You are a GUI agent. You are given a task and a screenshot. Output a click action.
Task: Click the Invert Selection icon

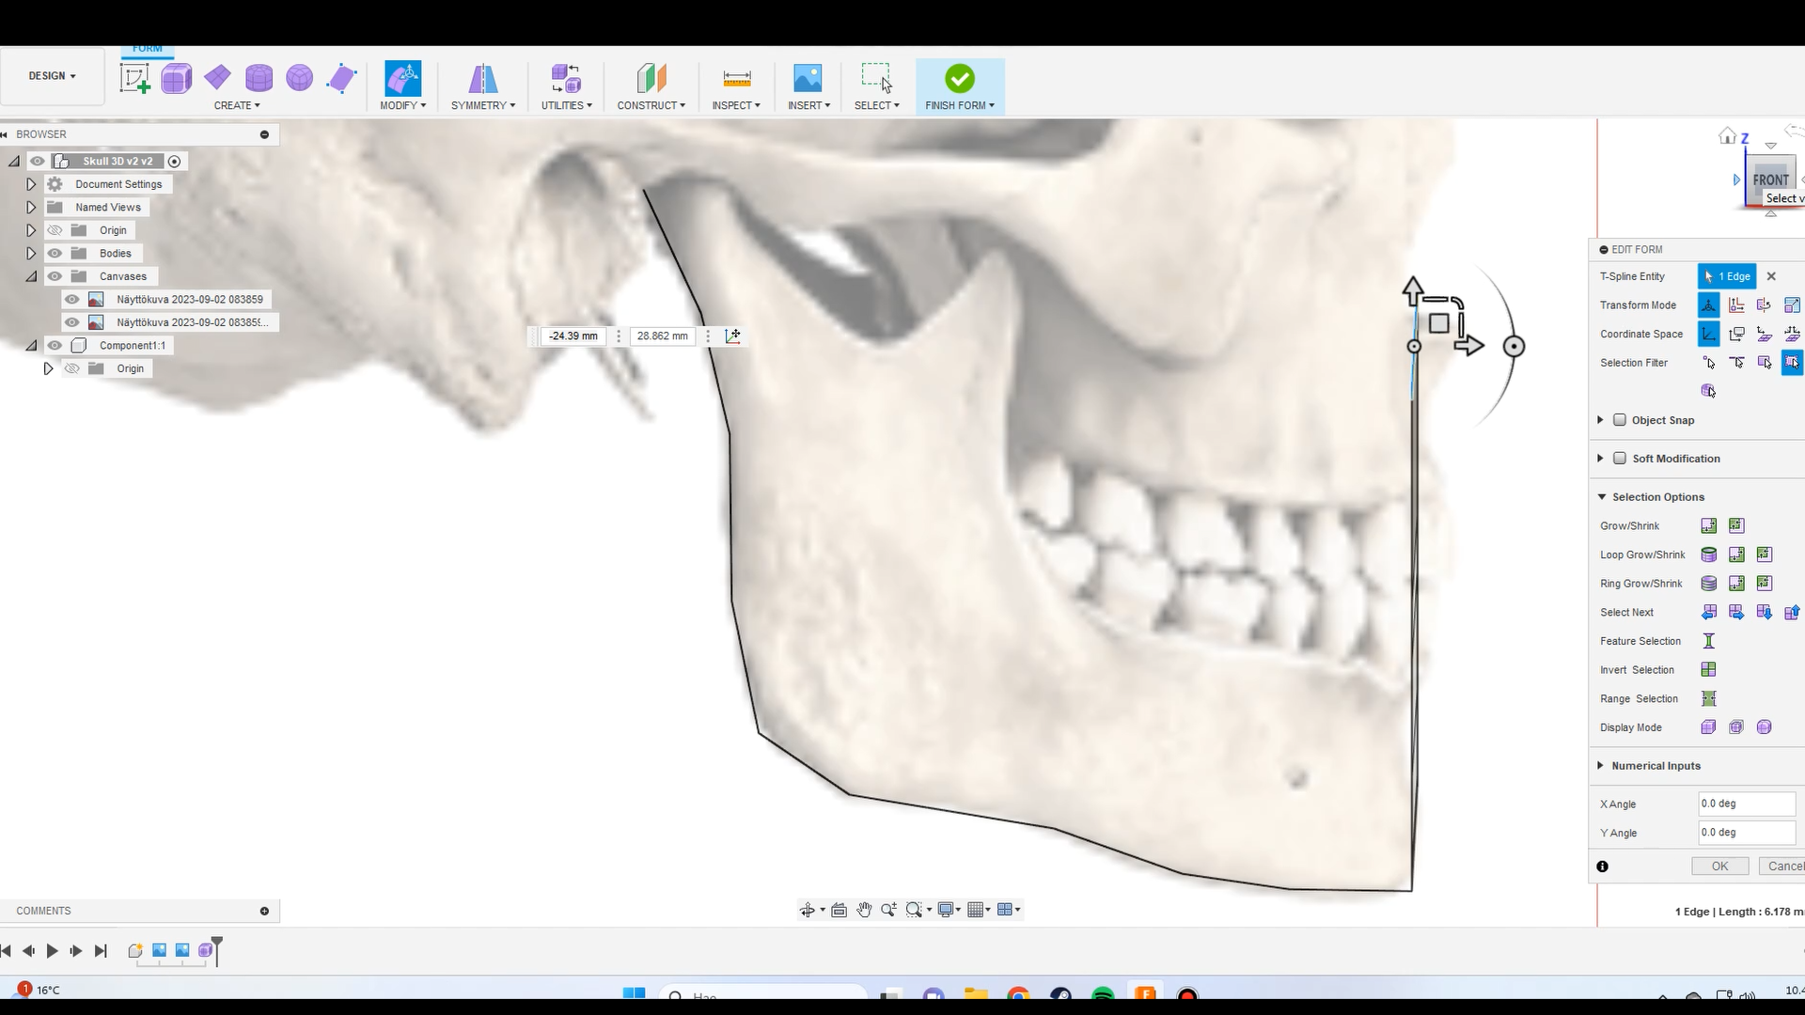(x=1708, y=670)
